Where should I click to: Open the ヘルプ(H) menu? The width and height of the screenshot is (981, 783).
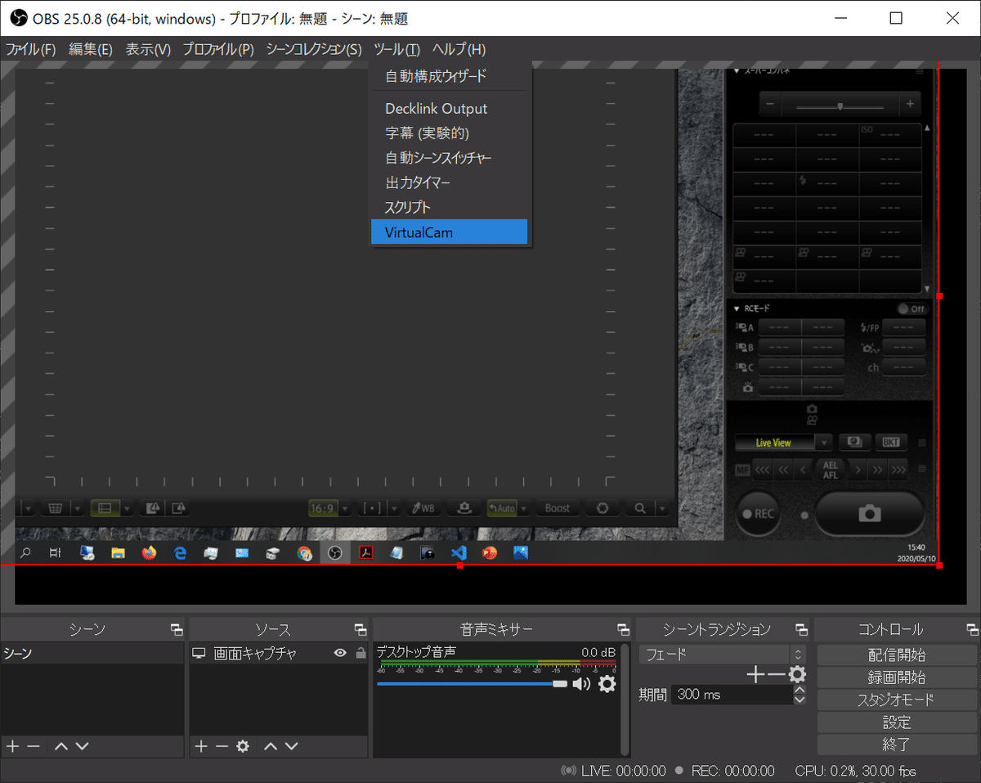[x=459, y=49]
